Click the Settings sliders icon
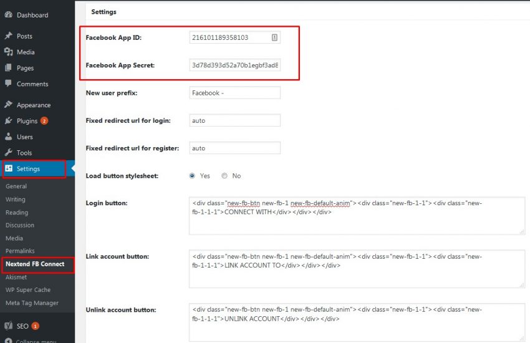Image resolution: width=530 pixels, height=343 pixels. 9,168
